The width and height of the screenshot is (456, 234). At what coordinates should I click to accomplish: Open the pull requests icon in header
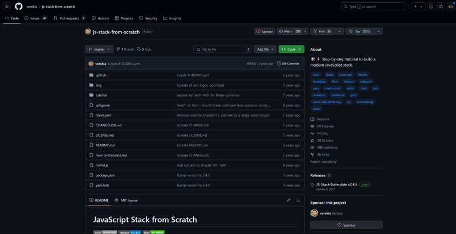pyautogui.click(x=441, y=6)
